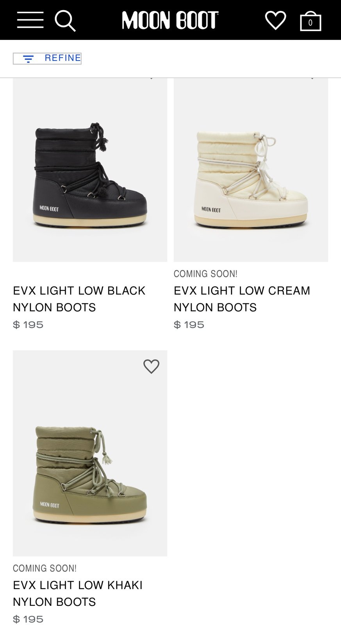The image size is (341, 625).
Task: Click the price under black nylon boots
Action: pos(28,325)
